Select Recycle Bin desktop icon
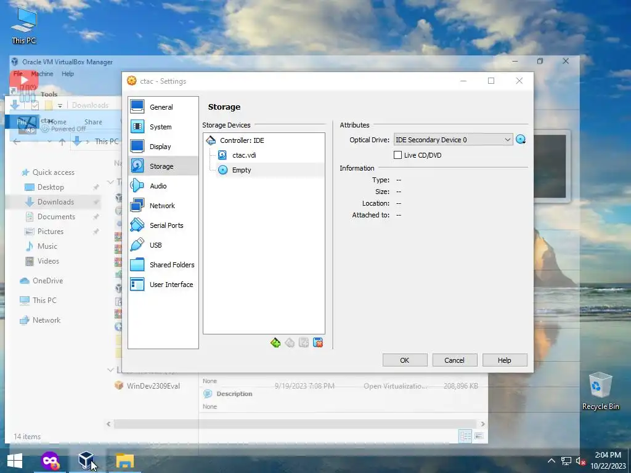631x473 pixels. [600, 391]
